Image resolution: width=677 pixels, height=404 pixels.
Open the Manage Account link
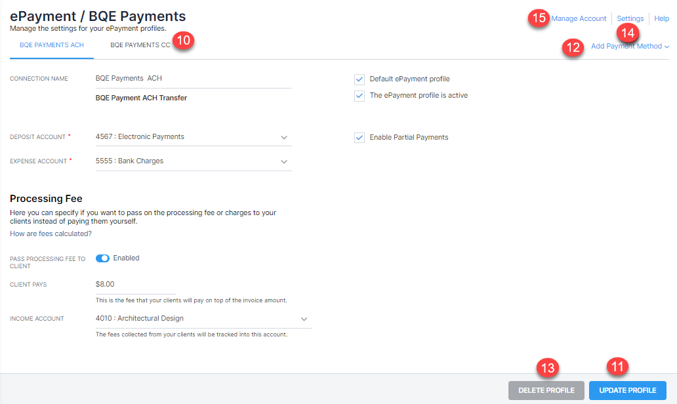pos(579,18)
